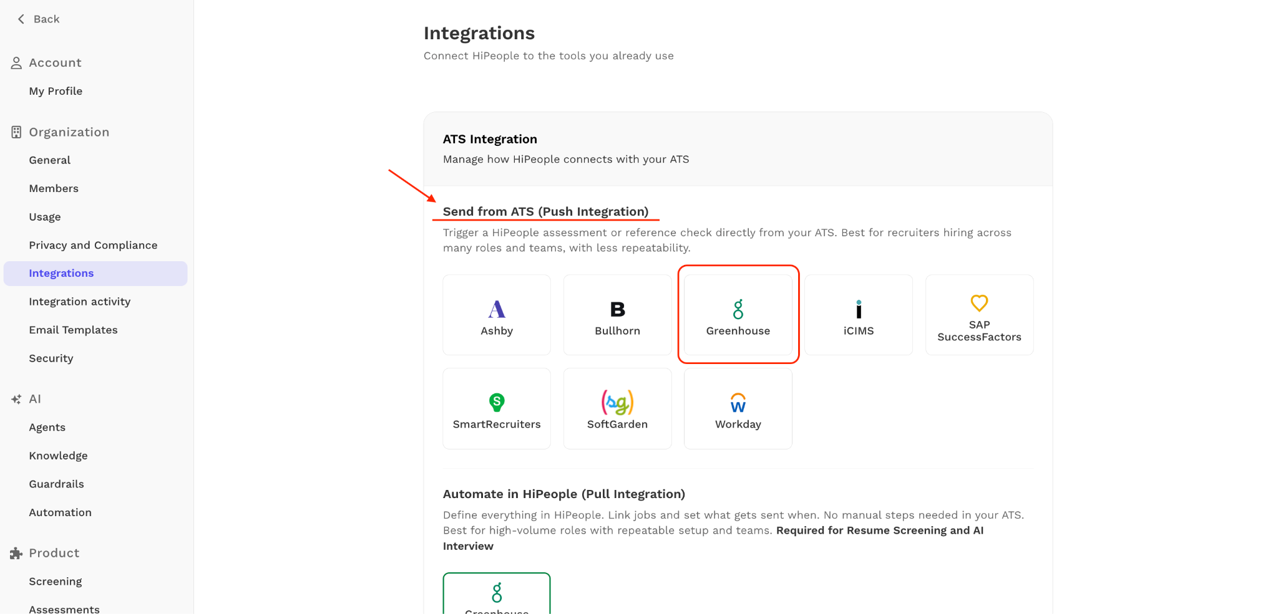Click 'Manage how HiPeople connects with your ATS'
This screenshot has width=1278, height=614.
(566, 160)
